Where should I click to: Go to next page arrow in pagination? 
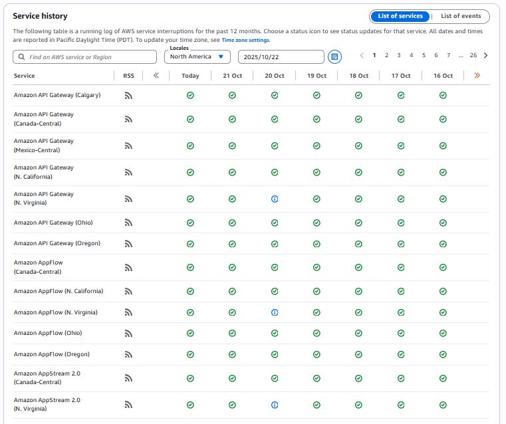click(486, 56)
